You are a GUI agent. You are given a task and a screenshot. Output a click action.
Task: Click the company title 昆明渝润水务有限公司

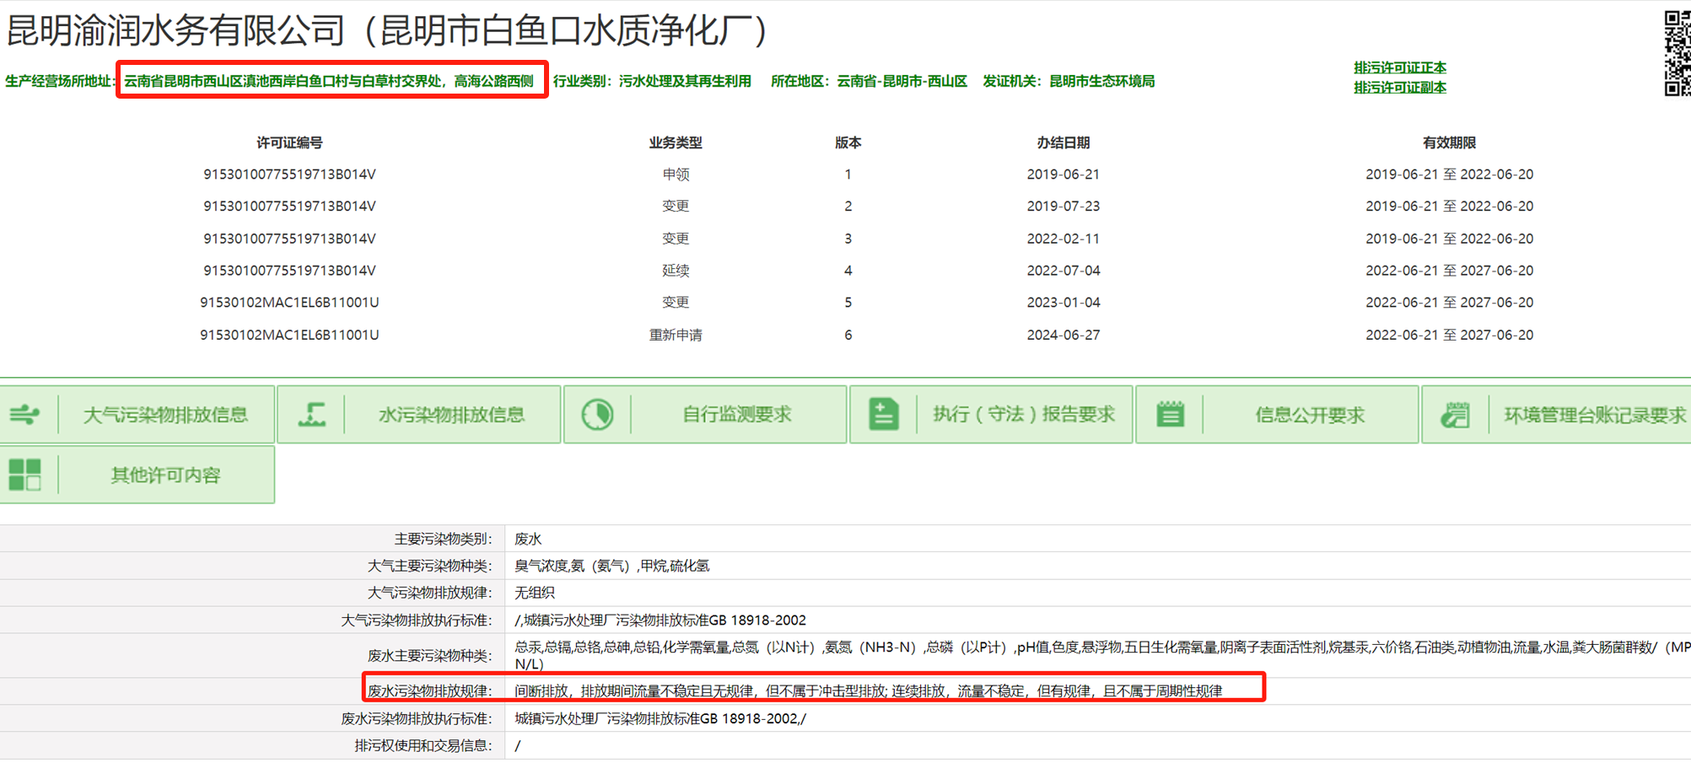pyautogui.click(x=175, y=30)
